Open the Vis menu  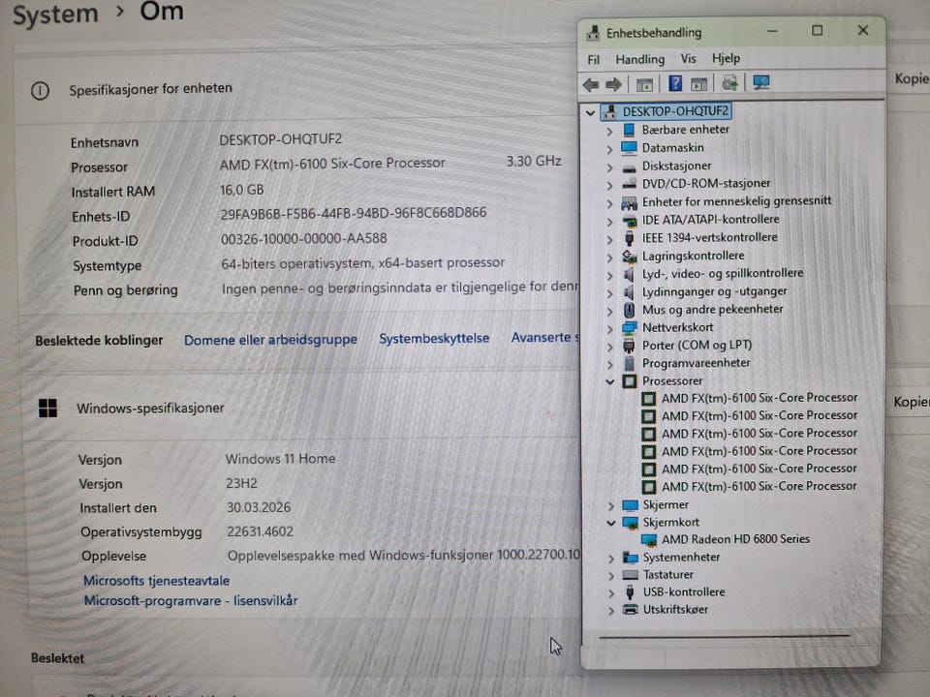[688, 59]
